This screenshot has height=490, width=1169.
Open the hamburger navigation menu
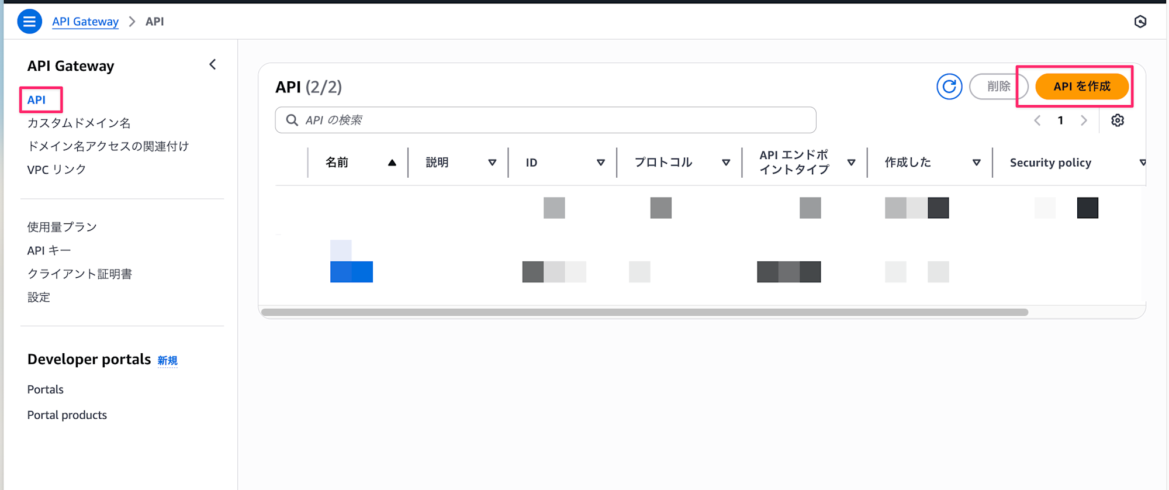pos(29,22)
